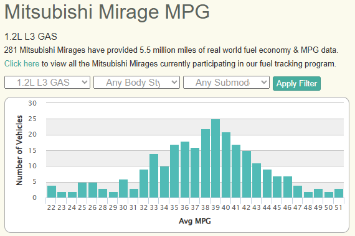355x236 pixels.
Task: Click the '39' x-axis label
Action: tap(215, 207)
